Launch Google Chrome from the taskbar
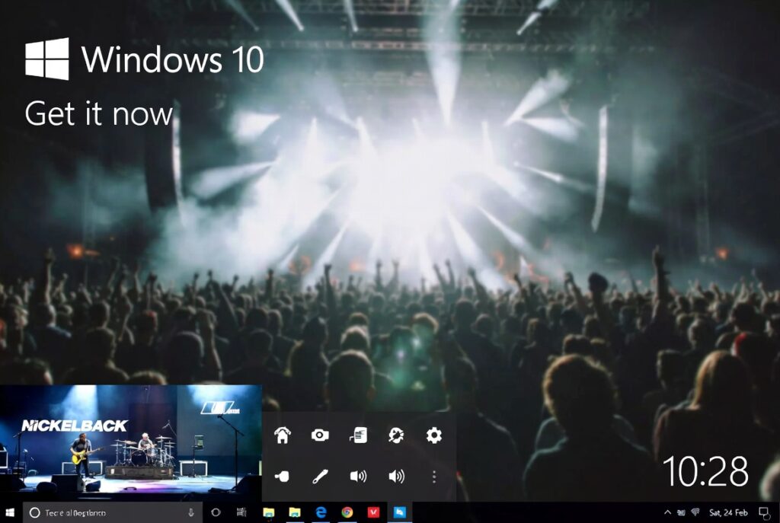The height and width of the screenshot is (523, 780). pos(347,513)
